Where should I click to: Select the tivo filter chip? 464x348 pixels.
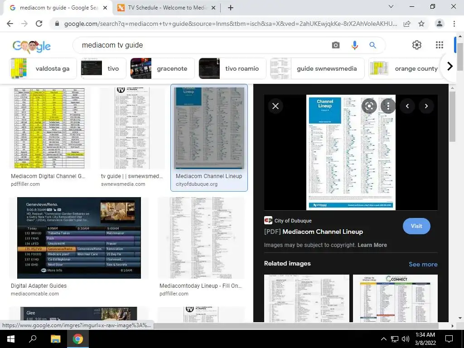click(x=104, y=68)
